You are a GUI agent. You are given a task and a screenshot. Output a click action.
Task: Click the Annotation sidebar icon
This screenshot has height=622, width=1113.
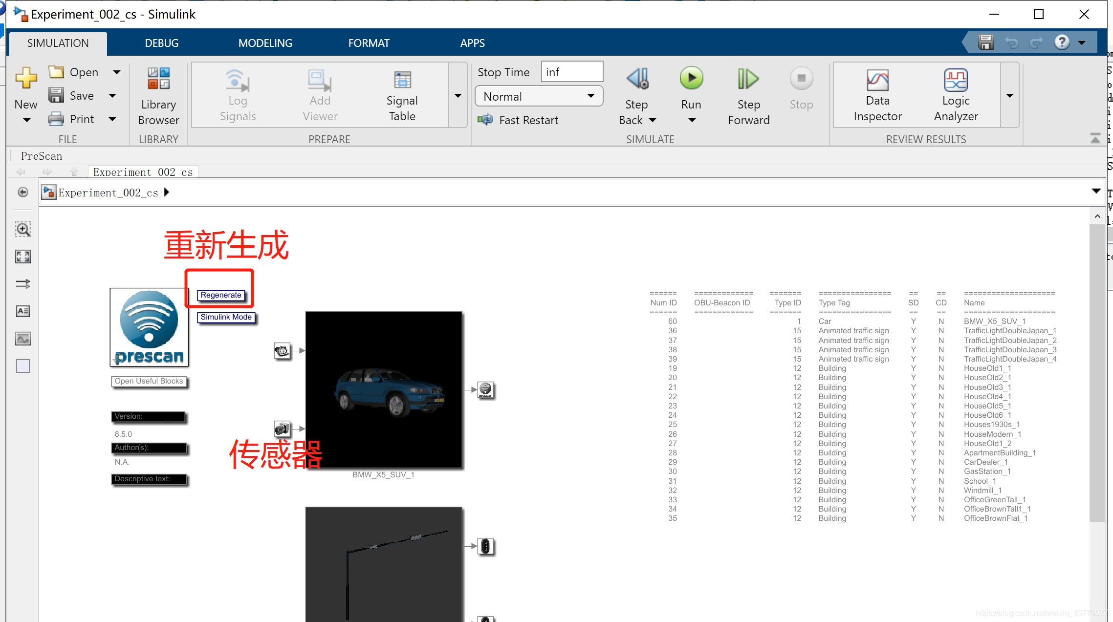coord(22,311)
